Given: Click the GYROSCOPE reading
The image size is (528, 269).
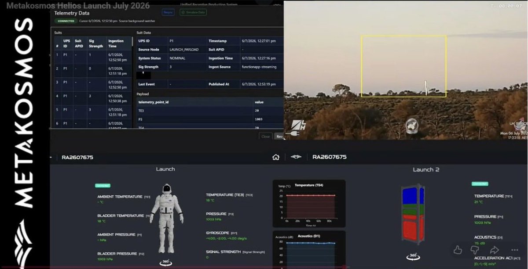Looking at the screenshot, I should 227,235.
